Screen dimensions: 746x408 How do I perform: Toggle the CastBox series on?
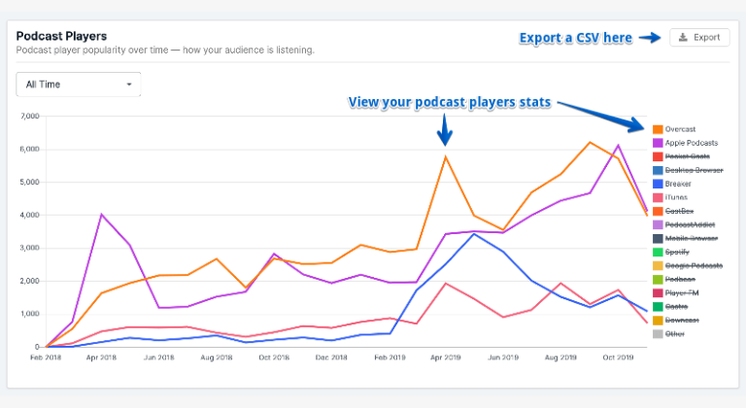[680, 211]
